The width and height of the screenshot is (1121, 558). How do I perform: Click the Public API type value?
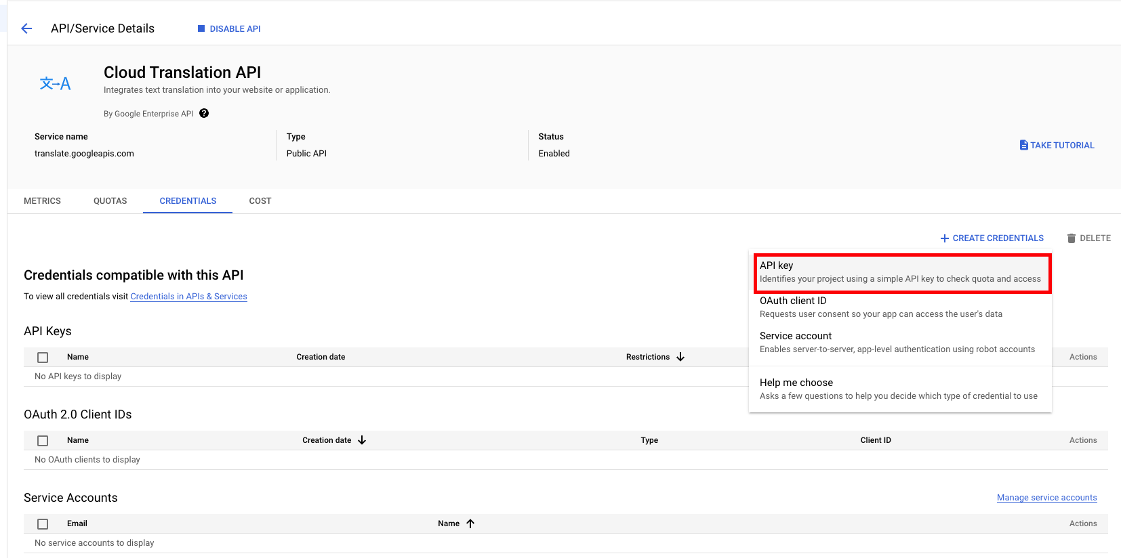coord(306,154)
